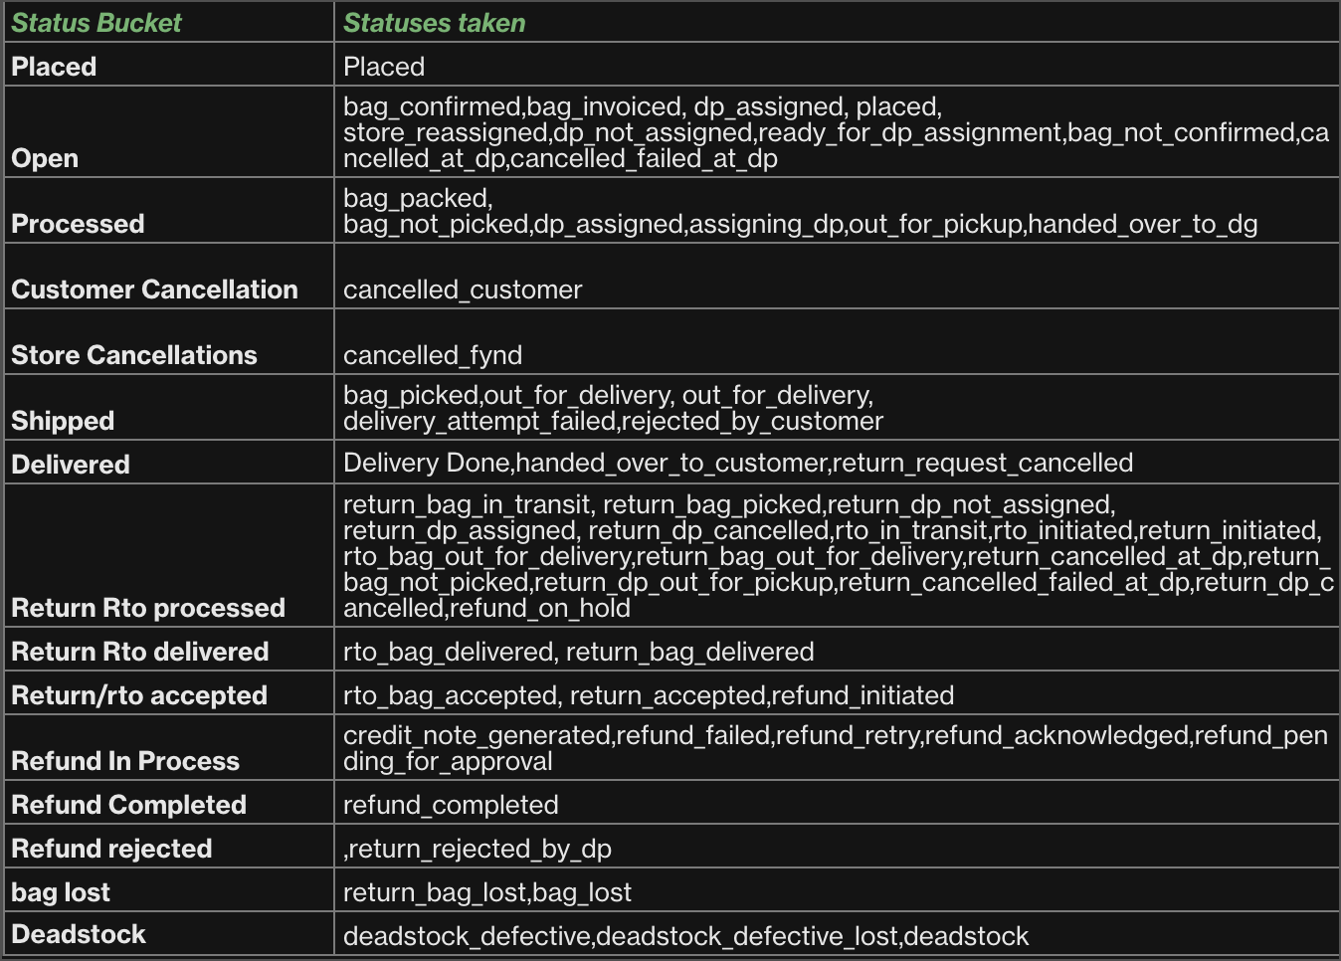Select the "cancelled_fynd" status cell
1341x961 pixels.
[x=433, y=355]
